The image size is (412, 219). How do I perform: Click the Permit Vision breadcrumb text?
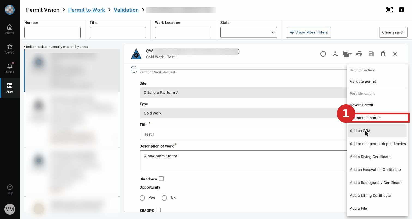coord(43,10)
